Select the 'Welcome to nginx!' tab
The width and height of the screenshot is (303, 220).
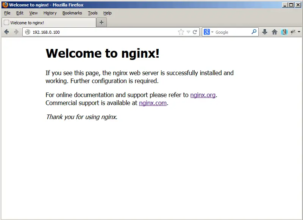coord(49,22)
